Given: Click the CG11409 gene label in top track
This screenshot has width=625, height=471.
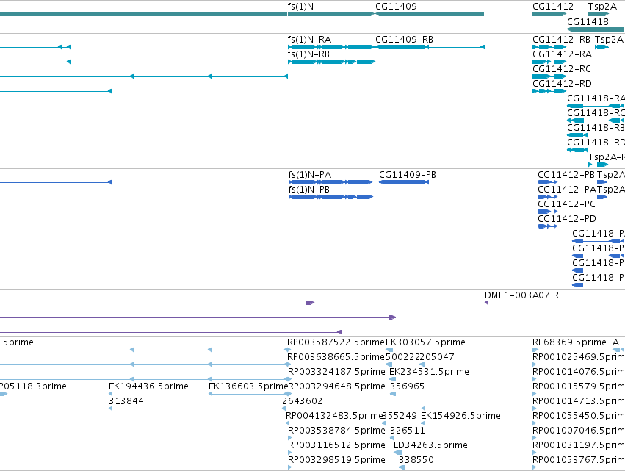Looking at the screenshot, I should point(396,7).
